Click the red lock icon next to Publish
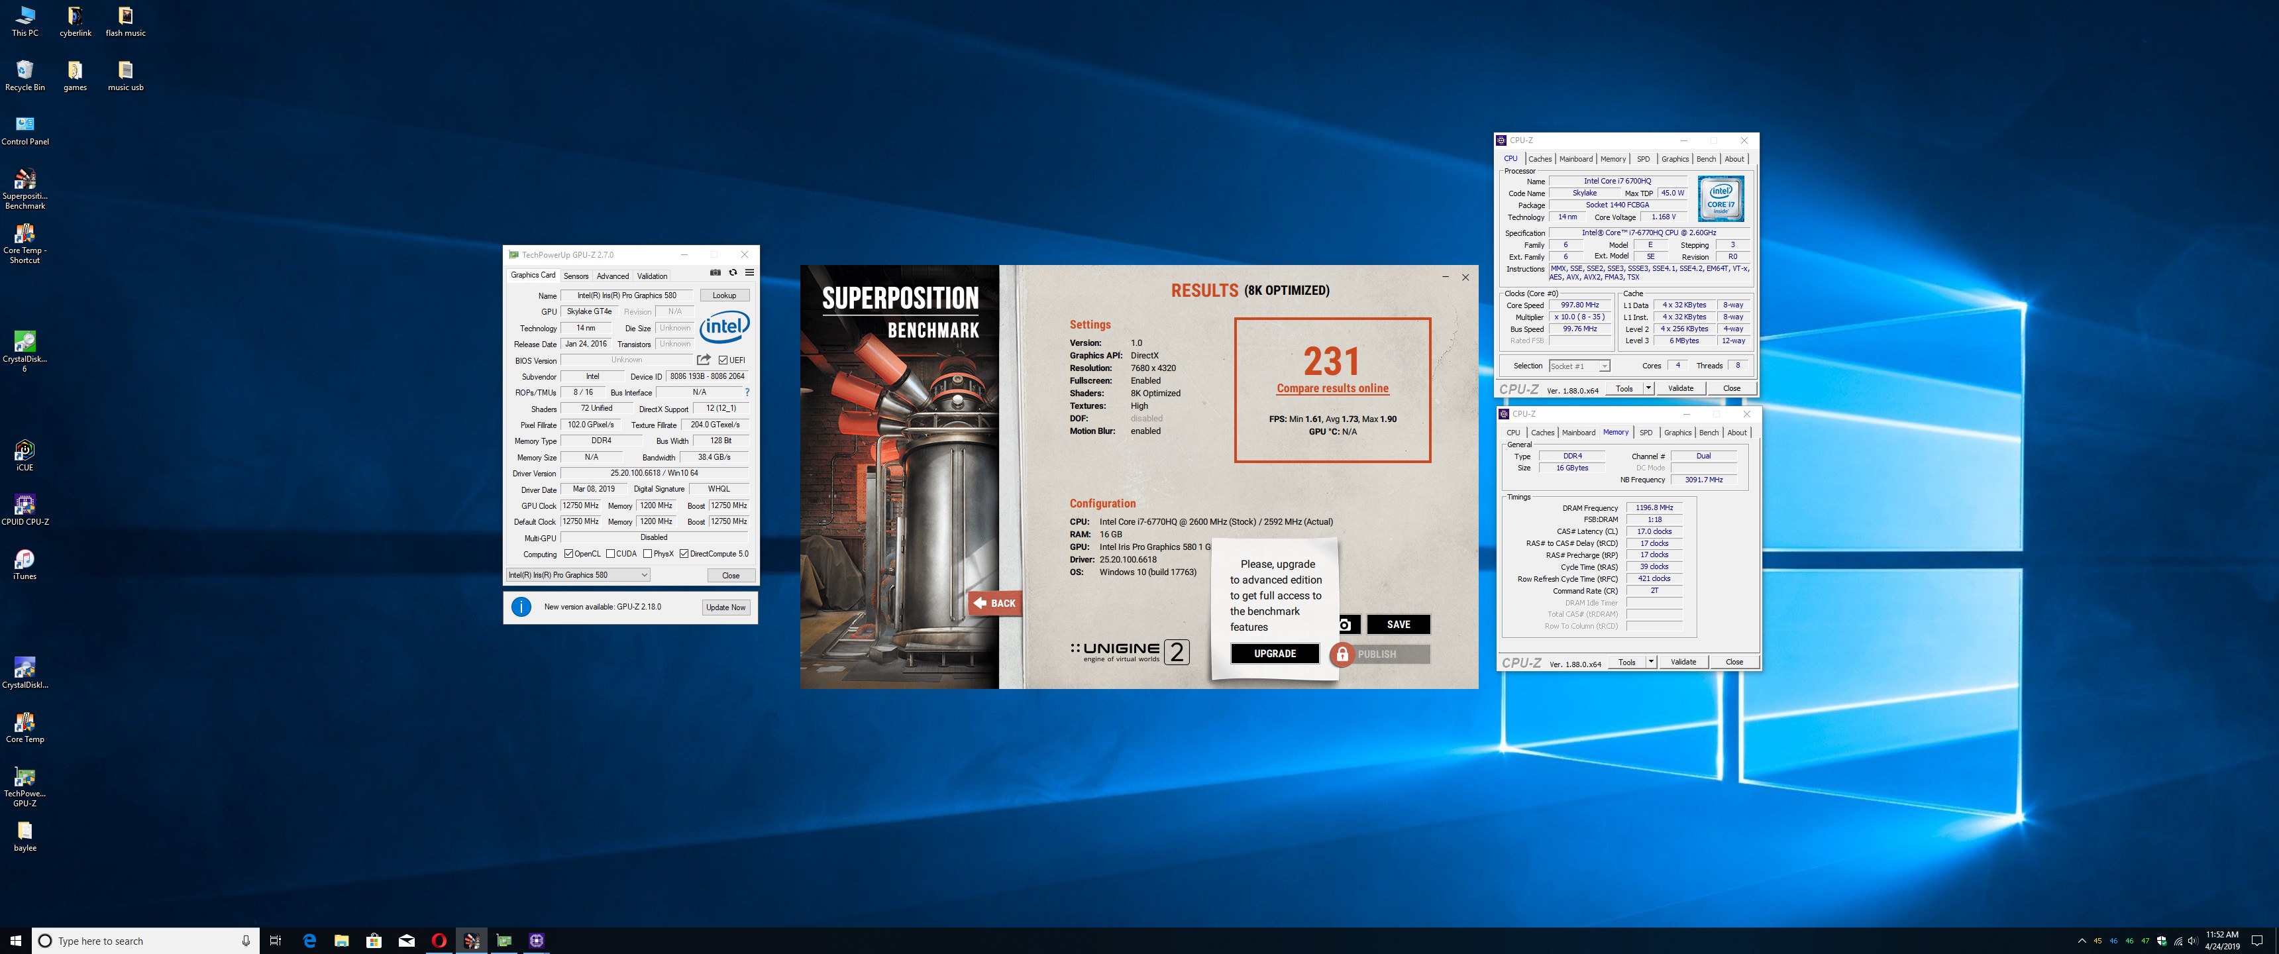The image size is (2279, 954). [1342, 654]
